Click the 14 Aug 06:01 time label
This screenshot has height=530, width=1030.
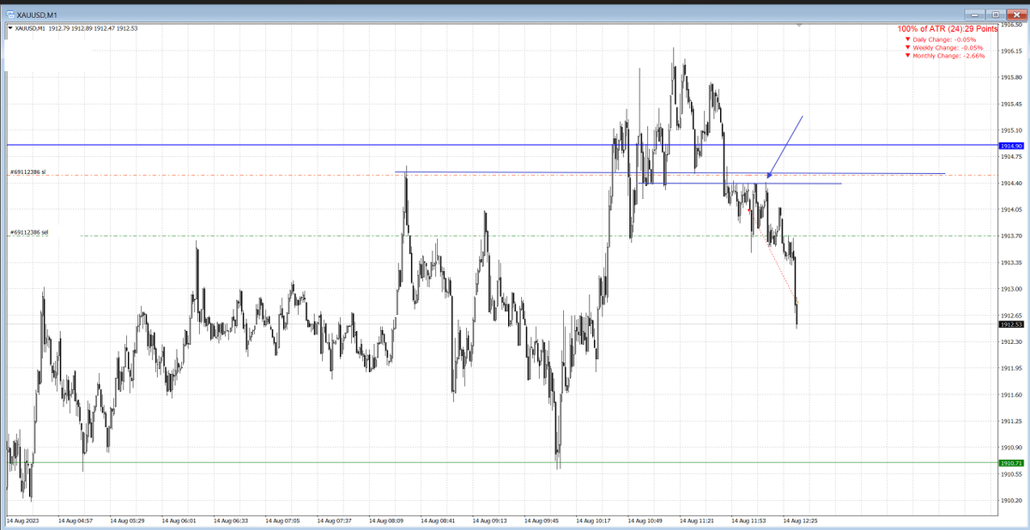pos(179,520)
